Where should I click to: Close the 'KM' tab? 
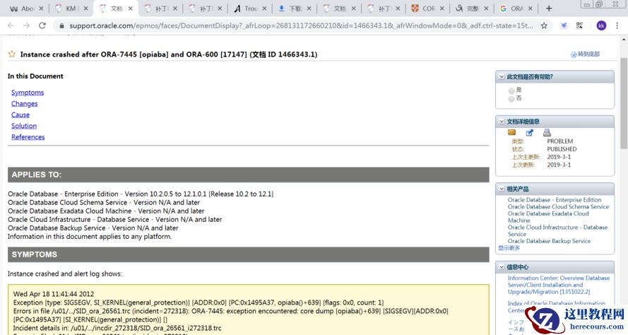point(85,8)
